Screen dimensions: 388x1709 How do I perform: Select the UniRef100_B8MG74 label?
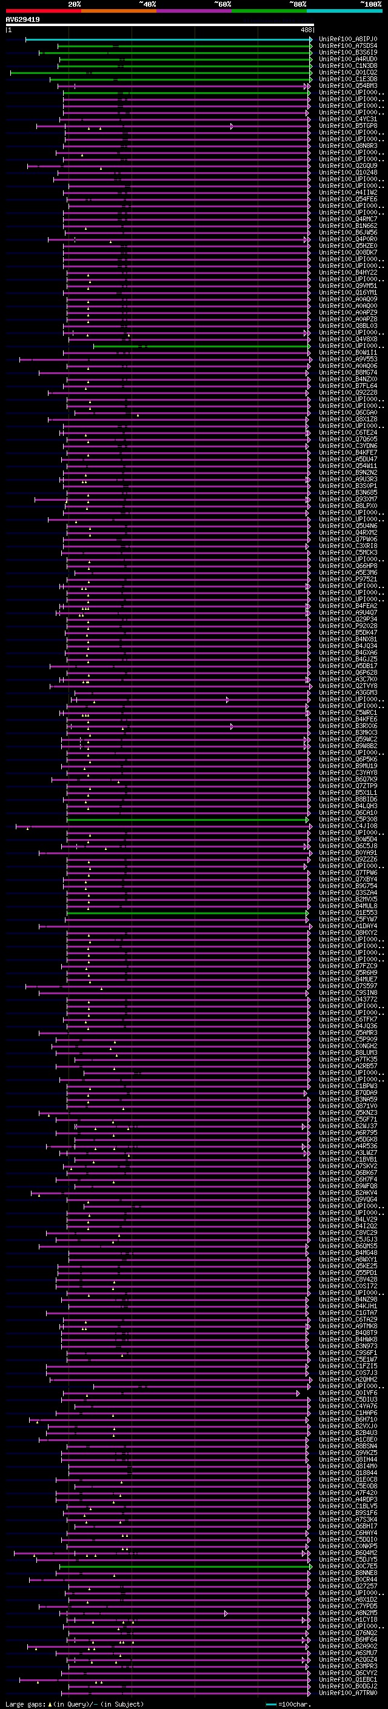pos(348,372)
